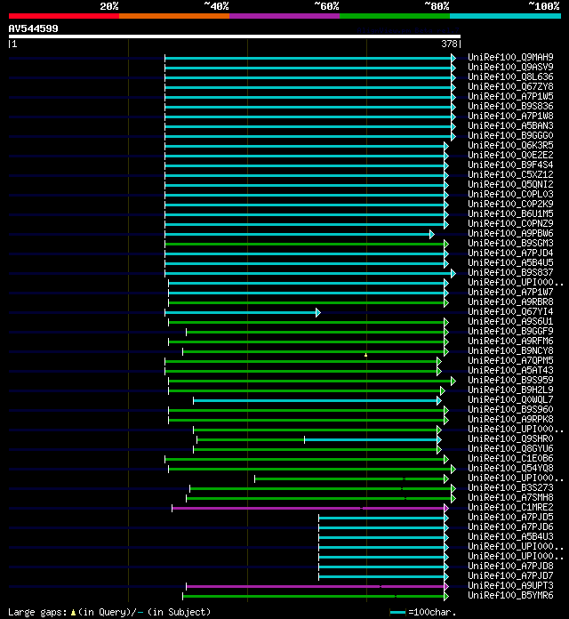The width and height of the screenshot is (569, 619).
Task: Open hit UniRef100_Q67YI4
Action: coord(510,311)
